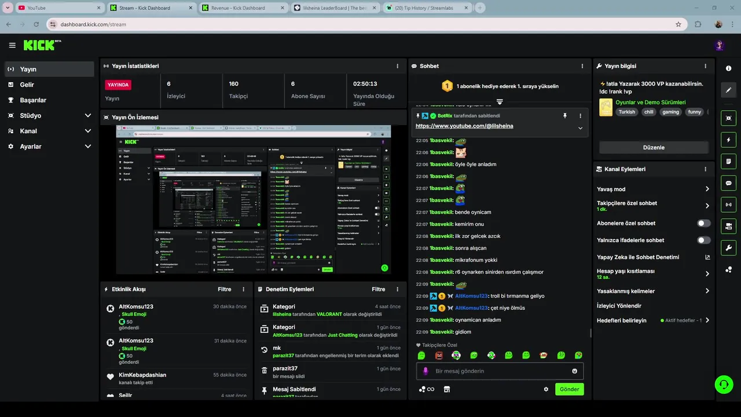
Task: Open the emoji picker in the message box
Action: click(x=575, y=371)
